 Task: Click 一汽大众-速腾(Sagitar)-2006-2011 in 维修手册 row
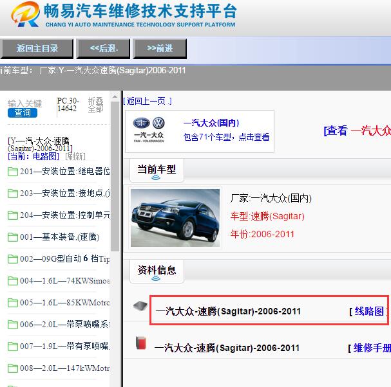pyautogui.click(x=227, y=348)
